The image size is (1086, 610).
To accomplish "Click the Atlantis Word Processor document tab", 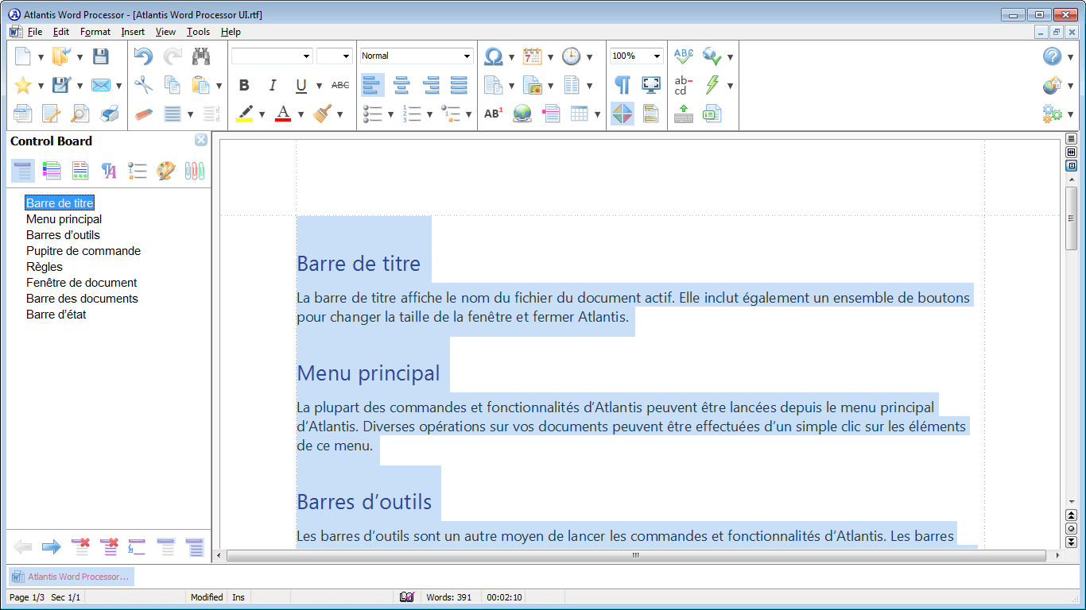I will tap(71, 577).
